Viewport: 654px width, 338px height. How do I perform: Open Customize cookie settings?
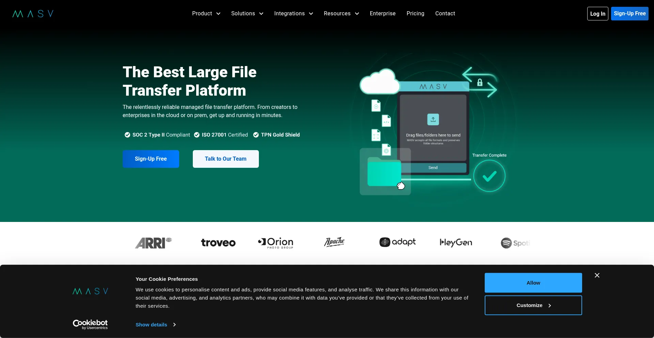pos(533,305)
